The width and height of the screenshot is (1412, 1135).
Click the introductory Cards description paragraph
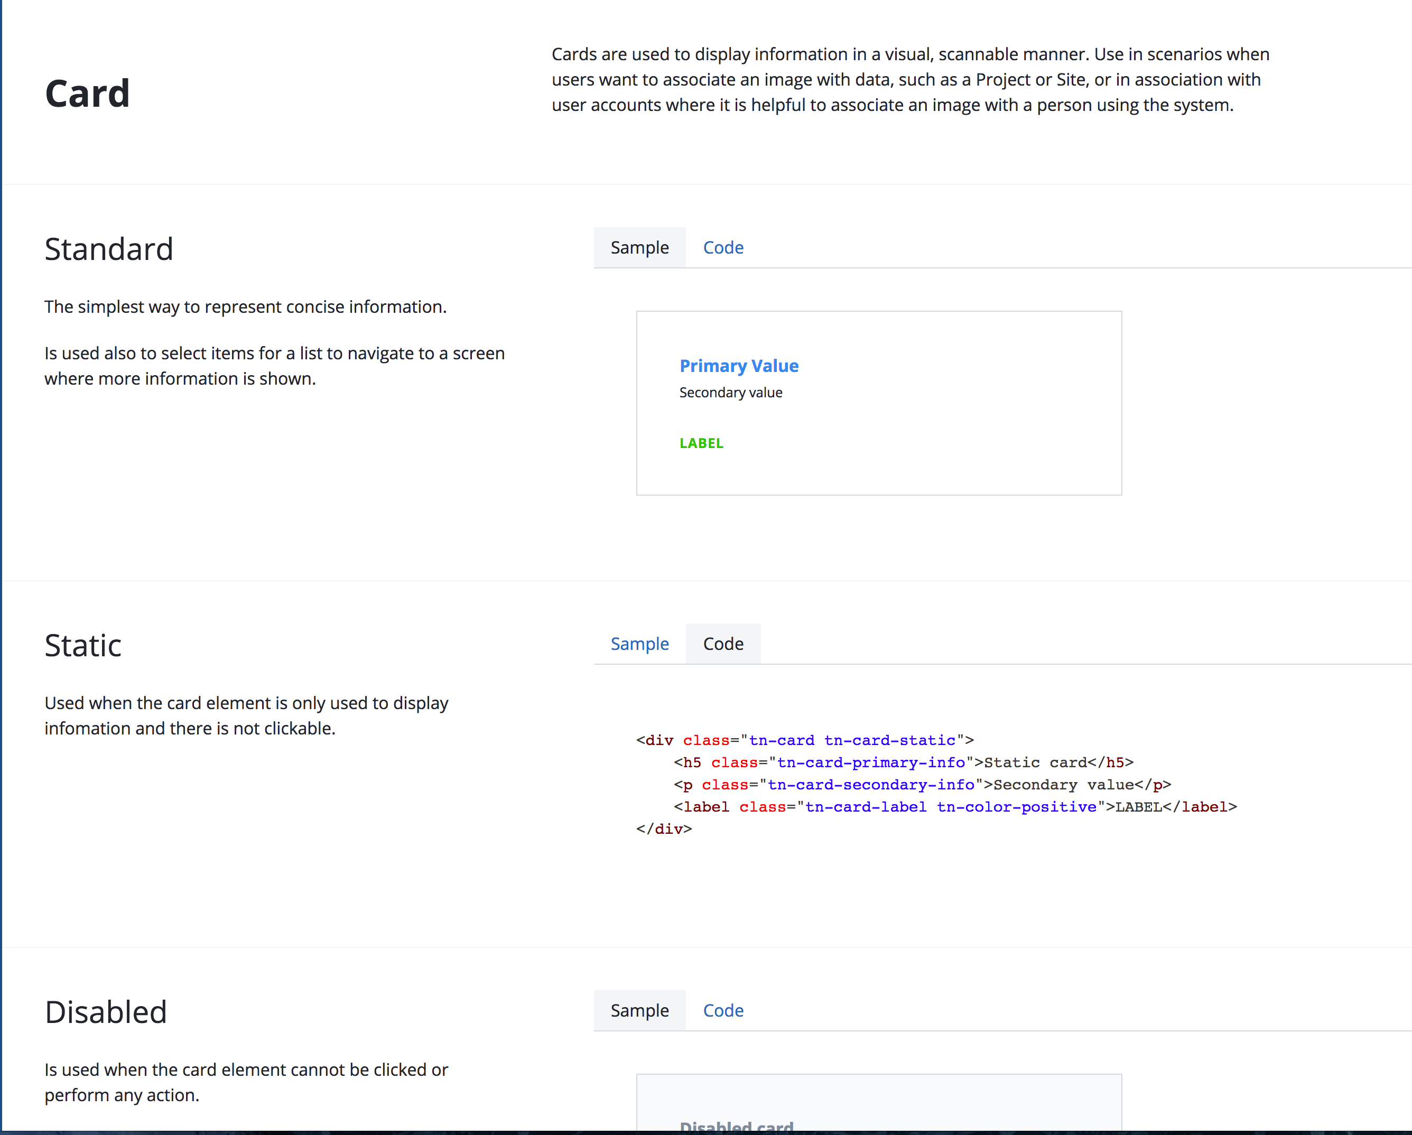point(911,79)
